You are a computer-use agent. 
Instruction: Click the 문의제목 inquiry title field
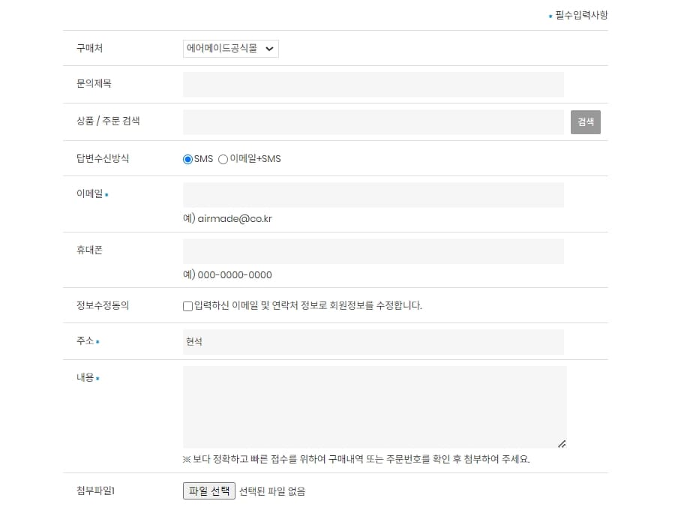(371, 85)
